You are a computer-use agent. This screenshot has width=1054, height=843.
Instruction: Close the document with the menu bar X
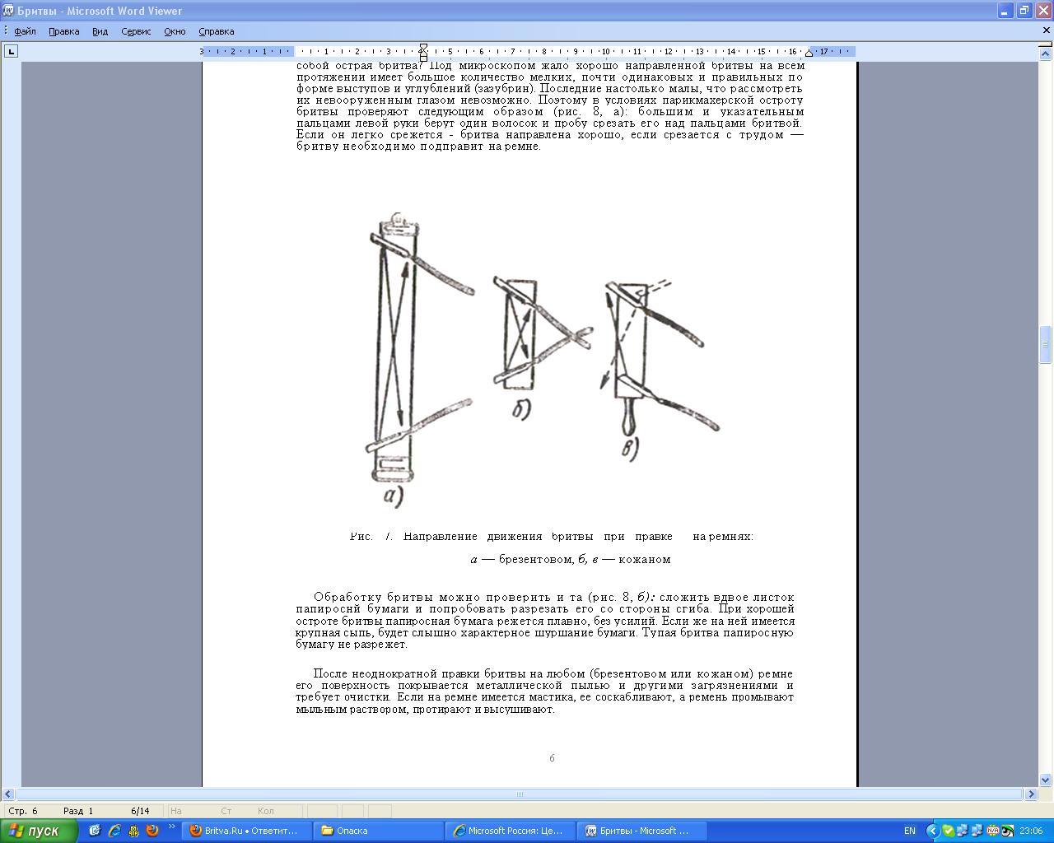1046,30
